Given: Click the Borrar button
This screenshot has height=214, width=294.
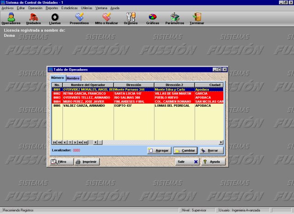Looking at the screenshot, I should click(x=211, y=150).
